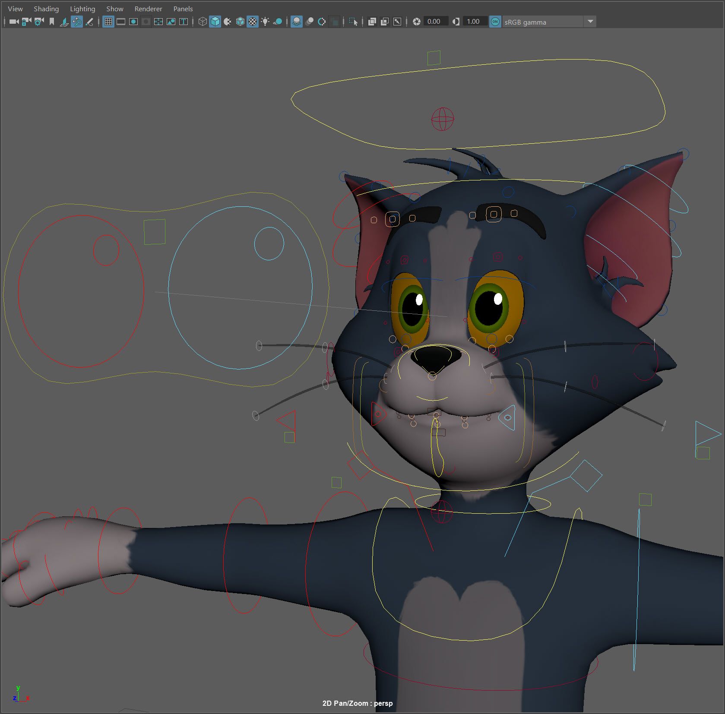The image size is (725, 714).
Task: Click the Image Plane icon
Action: click(x=64, y=22)
